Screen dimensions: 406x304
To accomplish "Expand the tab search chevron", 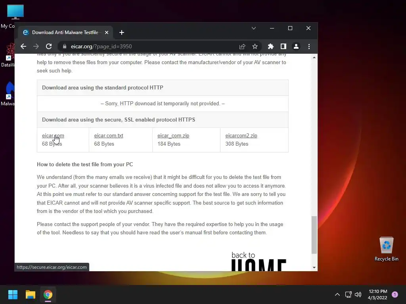I will tap(254, 28).
